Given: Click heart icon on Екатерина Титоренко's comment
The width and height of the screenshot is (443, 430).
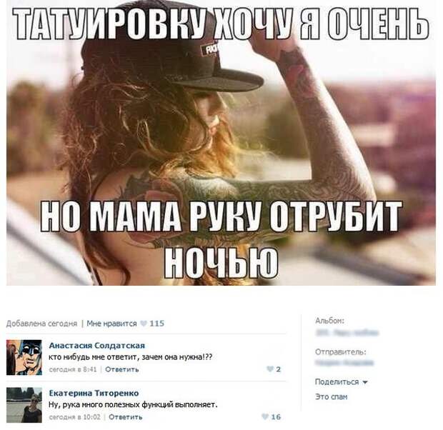Looking at the screenshot, I should click(x=264, y=416).
